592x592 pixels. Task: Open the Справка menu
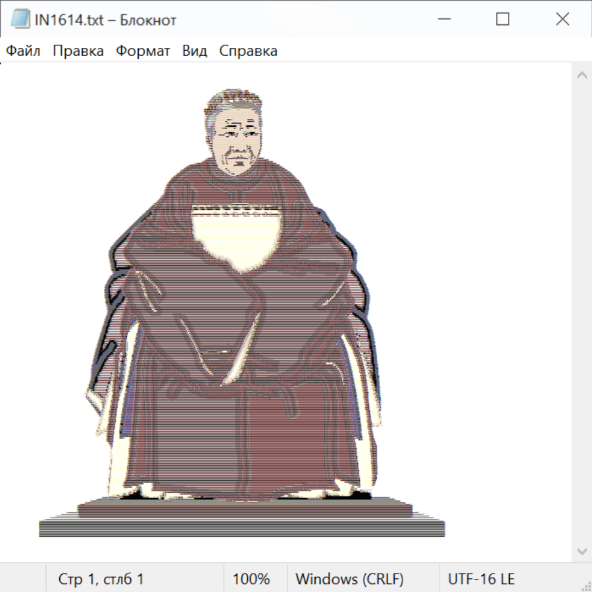(x=248, y=51)
